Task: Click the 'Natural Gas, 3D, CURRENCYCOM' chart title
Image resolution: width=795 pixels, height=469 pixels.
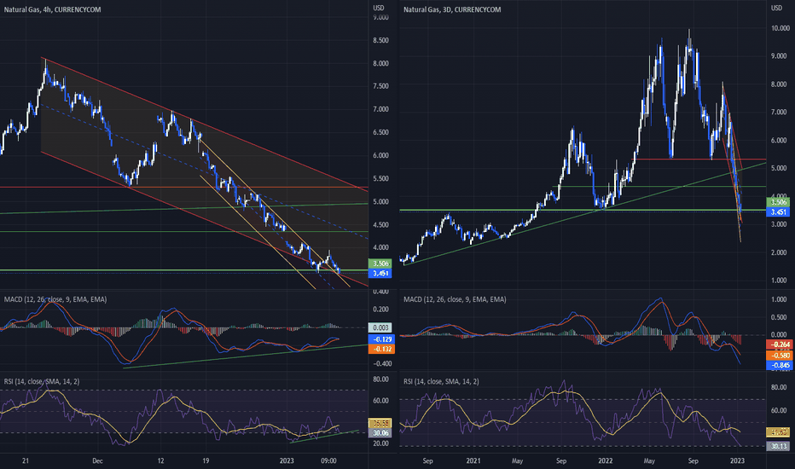Action: 452,9
